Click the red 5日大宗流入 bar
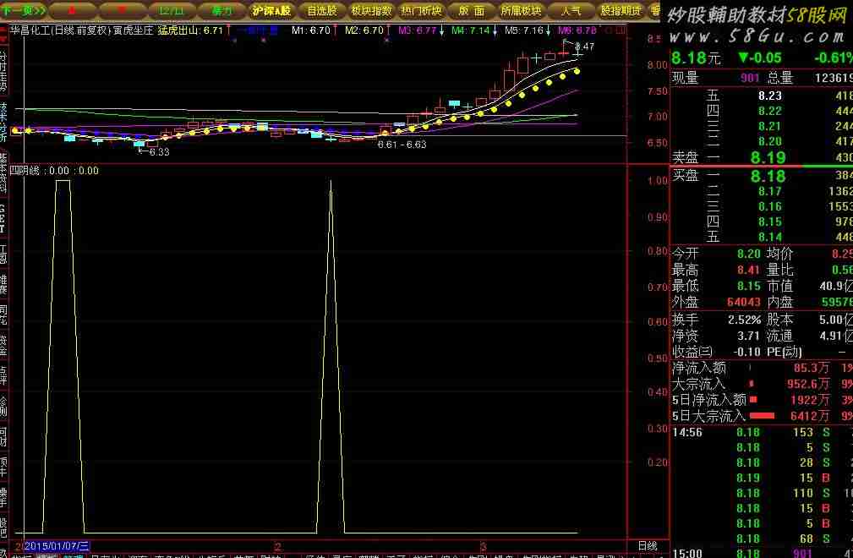The width and height of the screenshot is (853, 558). [x=762, y=415]
